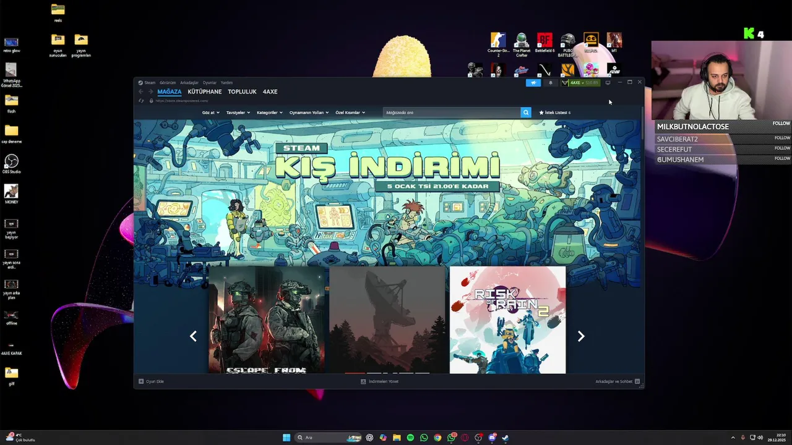Open İstek Listesi wishlist link

coord(555,112)
